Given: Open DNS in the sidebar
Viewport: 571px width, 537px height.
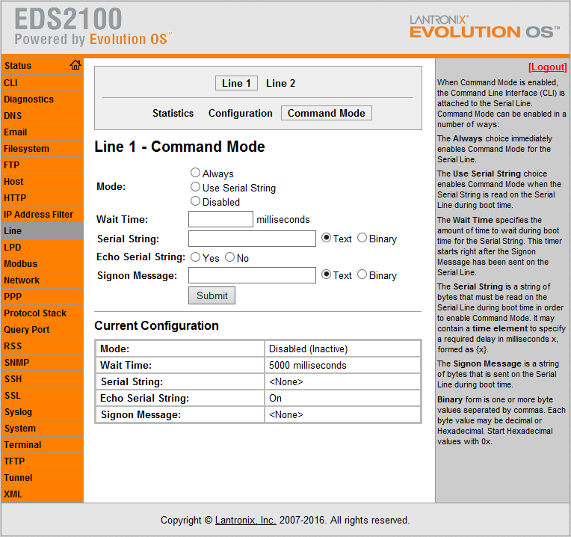Looking at the screenshot, I should (43, 115).
